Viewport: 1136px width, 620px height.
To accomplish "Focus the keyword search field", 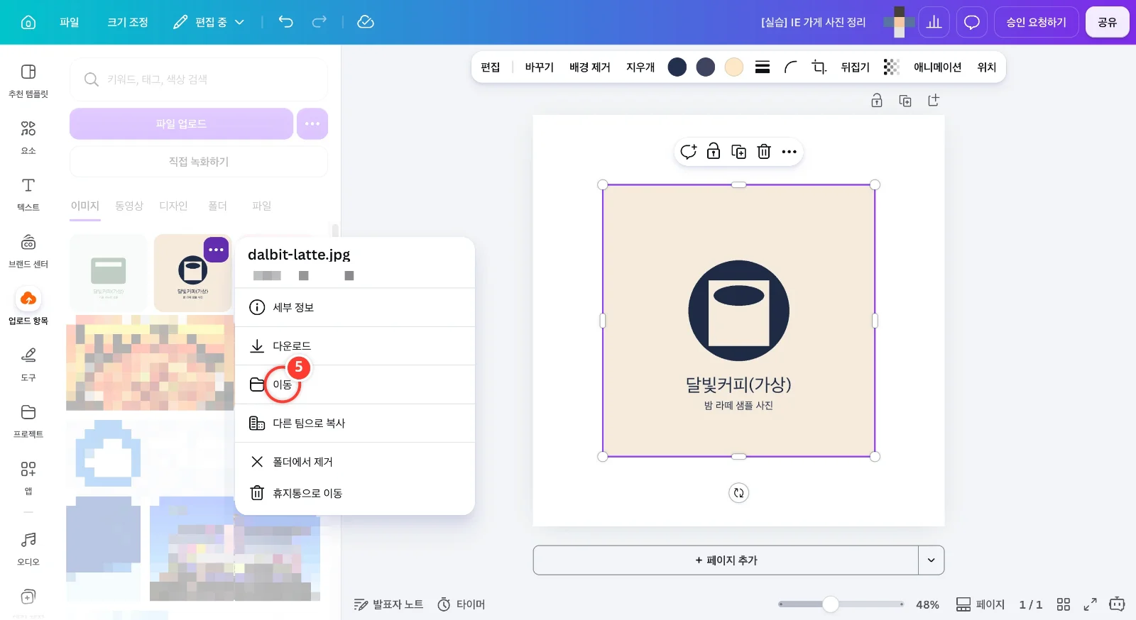I will (199, 79).
